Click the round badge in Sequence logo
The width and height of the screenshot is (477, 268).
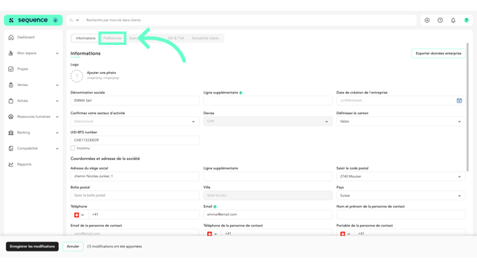pyautogui.click(x=55, y=20)
